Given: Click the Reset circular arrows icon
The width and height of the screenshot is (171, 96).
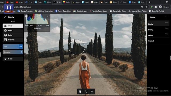Looking at the screenshot, I should [5, 59].
